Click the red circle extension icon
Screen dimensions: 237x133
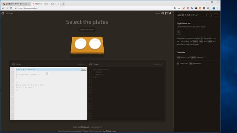pyautogui.click(x=184, y=8)
